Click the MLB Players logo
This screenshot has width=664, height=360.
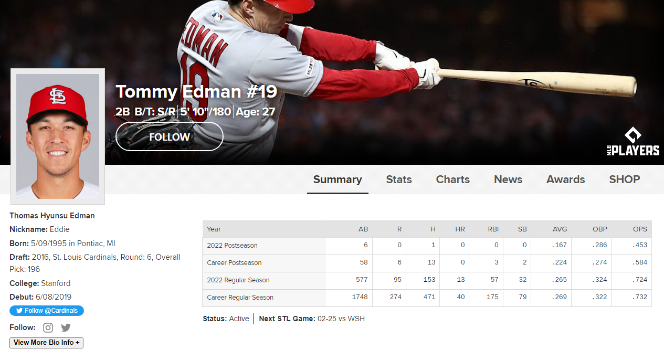pyautogui.click(x=633, y=142)
